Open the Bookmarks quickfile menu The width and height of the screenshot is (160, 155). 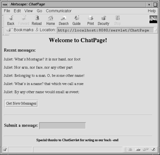coord(20,30)
